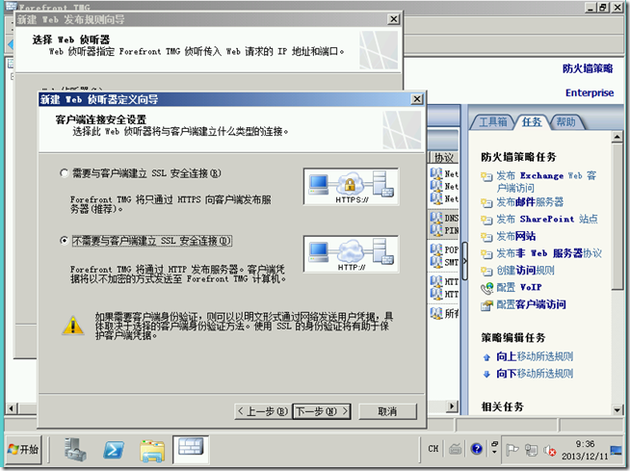Click the Create access rule icon

(486, 271)
